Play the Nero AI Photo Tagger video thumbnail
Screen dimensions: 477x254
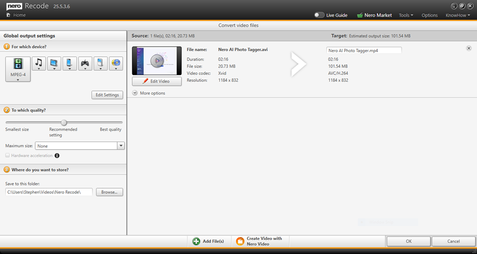[157, 61]
